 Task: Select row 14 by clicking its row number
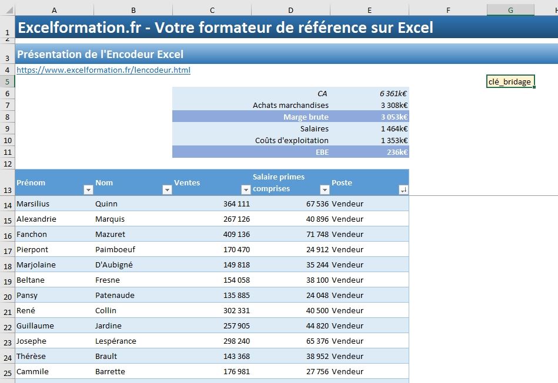[x=7, y=204]
